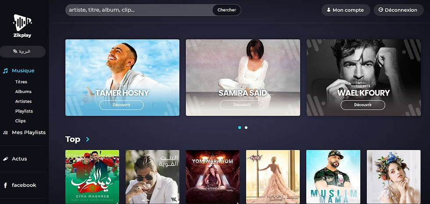Switch language to Arabic (العربية) button
The image size is (430, 204).
coord(22,52)
